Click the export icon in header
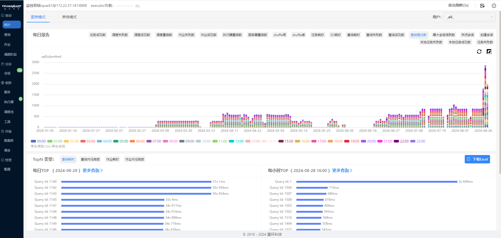 click(482, 6)
